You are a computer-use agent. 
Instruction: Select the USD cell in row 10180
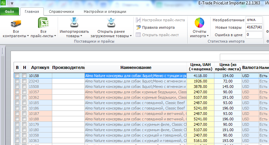250,130
